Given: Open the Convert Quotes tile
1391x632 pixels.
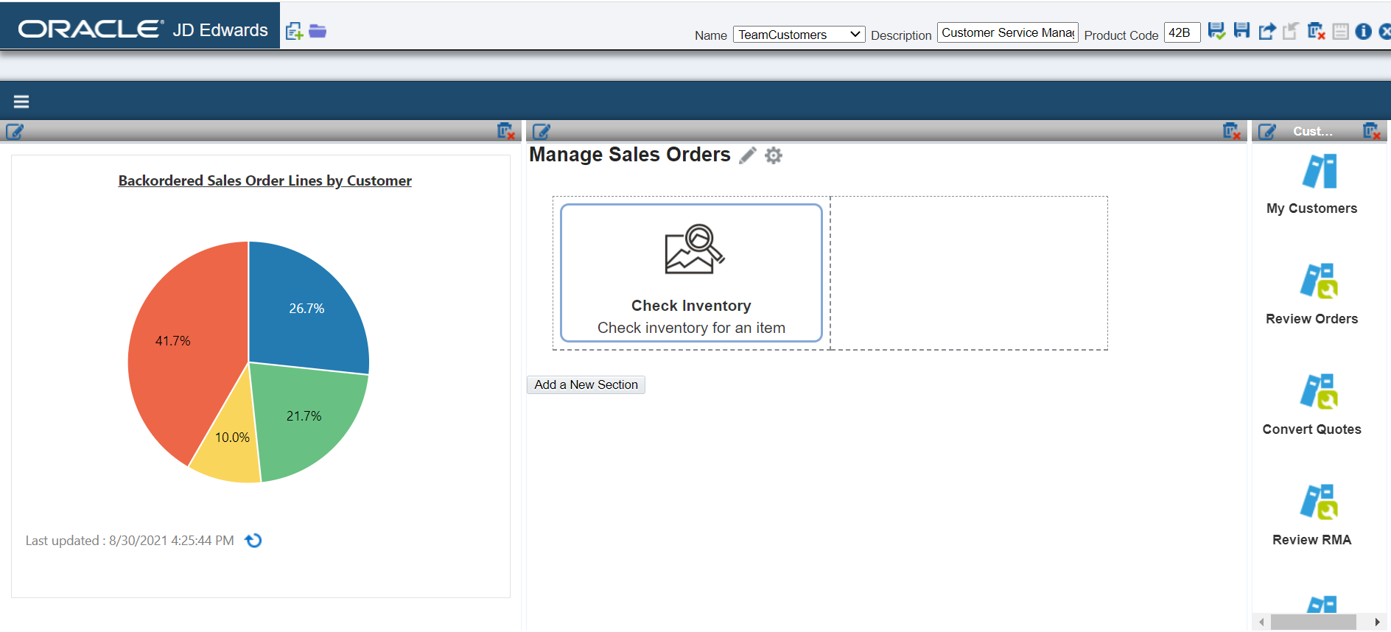Looking at the screenshot, I should (1311, 405).
